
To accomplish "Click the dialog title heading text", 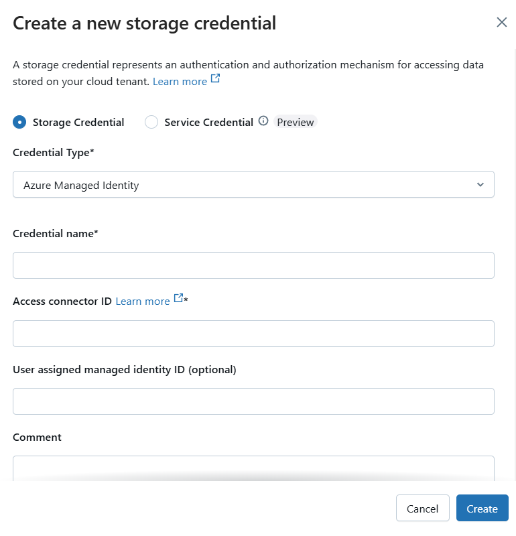I will [145, 23].
